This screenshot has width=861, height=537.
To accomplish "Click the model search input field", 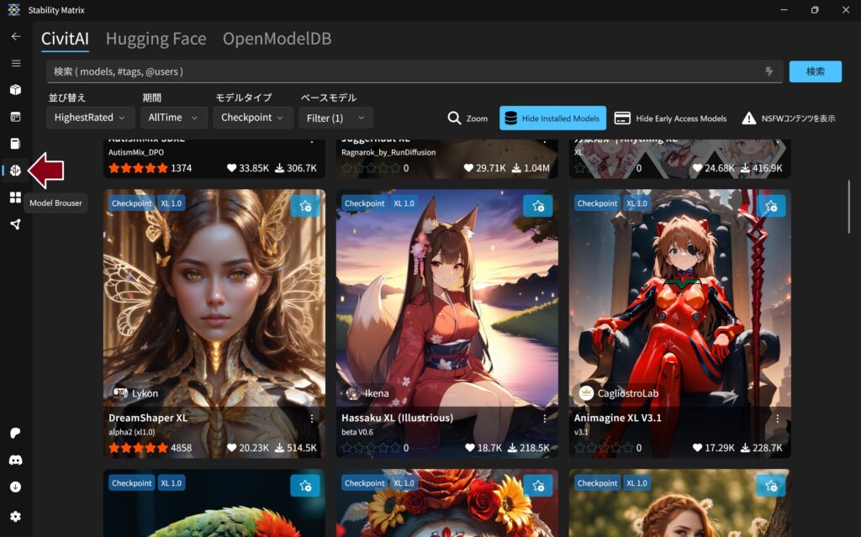I will (x=404, y=71).
